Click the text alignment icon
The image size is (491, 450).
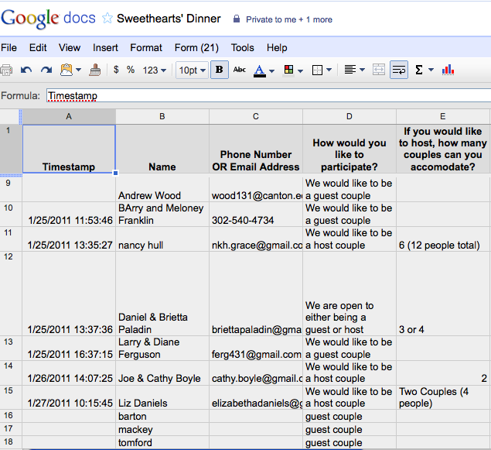(x=350, y=70)
